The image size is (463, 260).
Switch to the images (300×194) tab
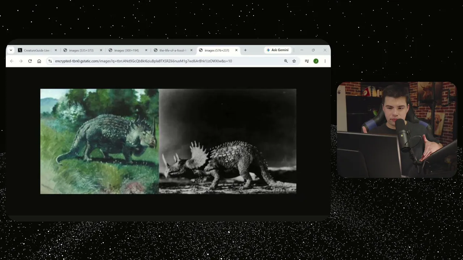(128, 50)
